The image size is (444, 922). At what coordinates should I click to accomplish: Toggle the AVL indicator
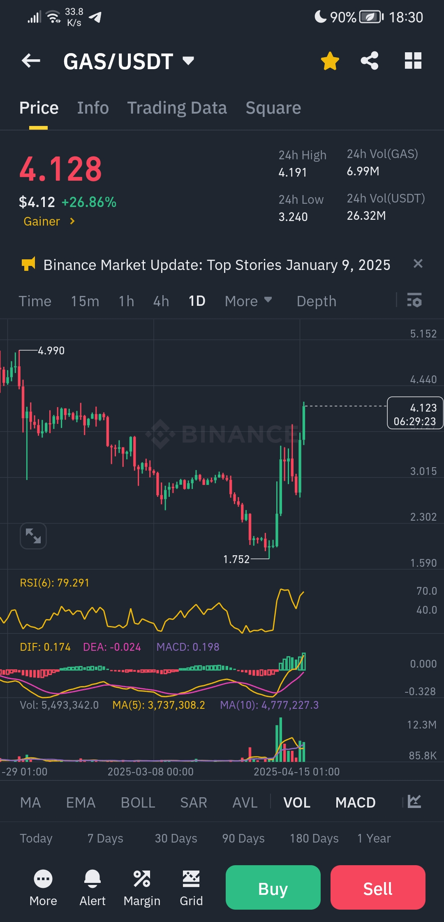pyautogui.click(x=245, y=803)
